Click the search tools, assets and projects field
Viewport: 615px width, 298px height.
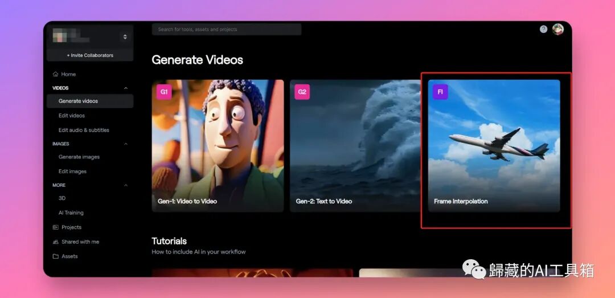click(227, 30)
